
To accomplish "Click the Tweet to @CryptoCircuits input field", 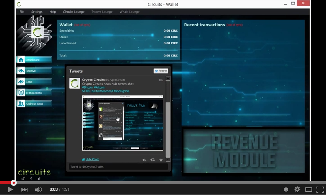I will tap(118, 167).
